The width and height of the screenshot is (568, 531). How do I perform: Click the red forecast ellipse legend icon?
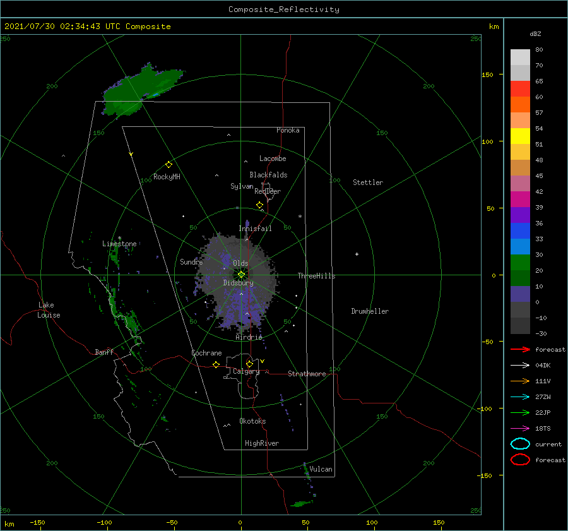pos(520,460)
